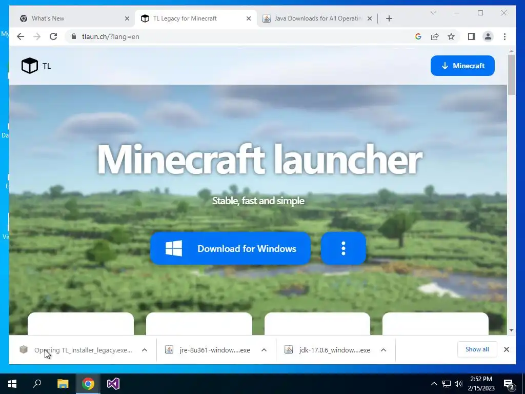The height and width of the screenshot is (394, 525).
Task: Reload the tlaun.ch page
Action: tap(53, 36)
